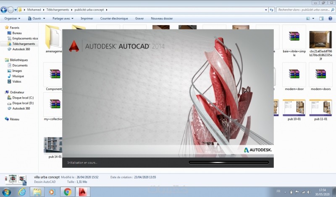Click Imprimer in the toolbar
The image size is (336, 197).
(87, 18)
